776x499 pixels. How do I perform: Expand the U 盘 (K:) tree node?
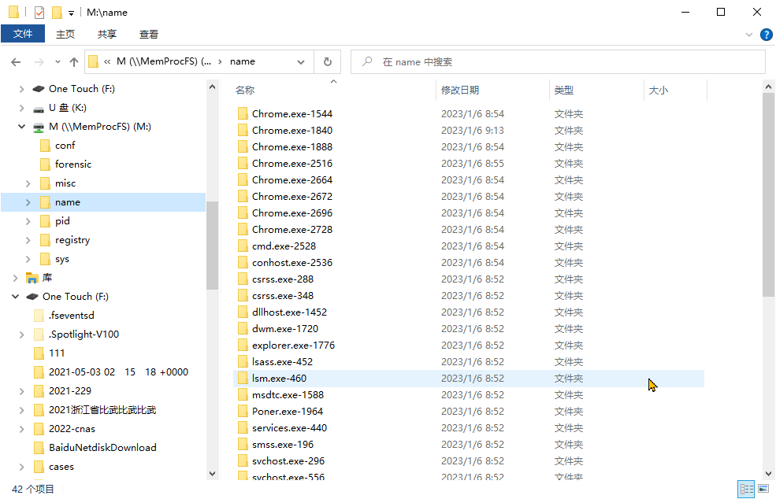[x=21, y=108]
